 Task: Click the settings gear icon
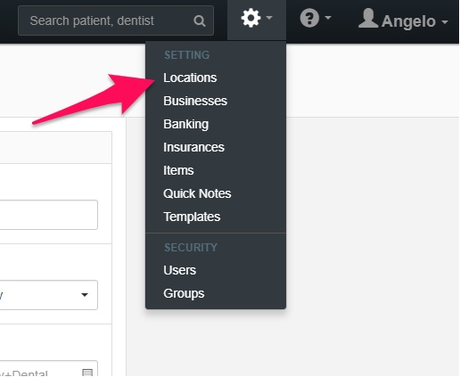251,18
